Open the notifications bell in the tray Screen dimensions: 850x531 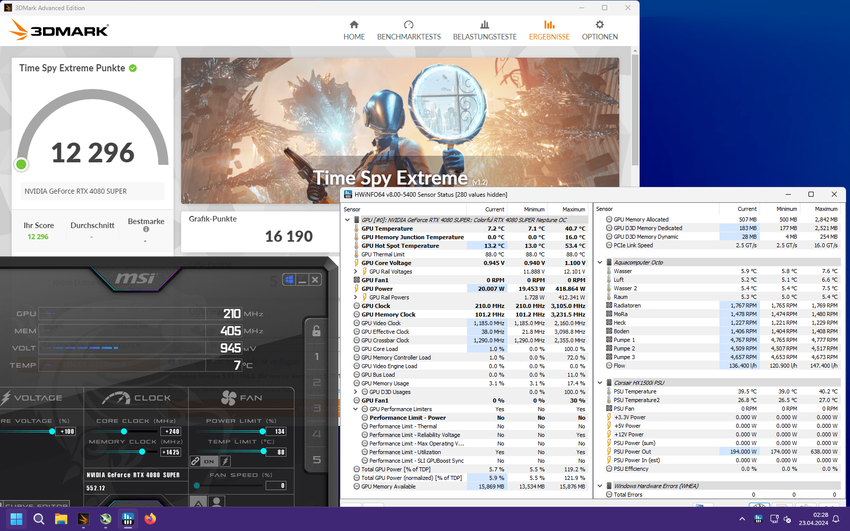pos(836,519)
